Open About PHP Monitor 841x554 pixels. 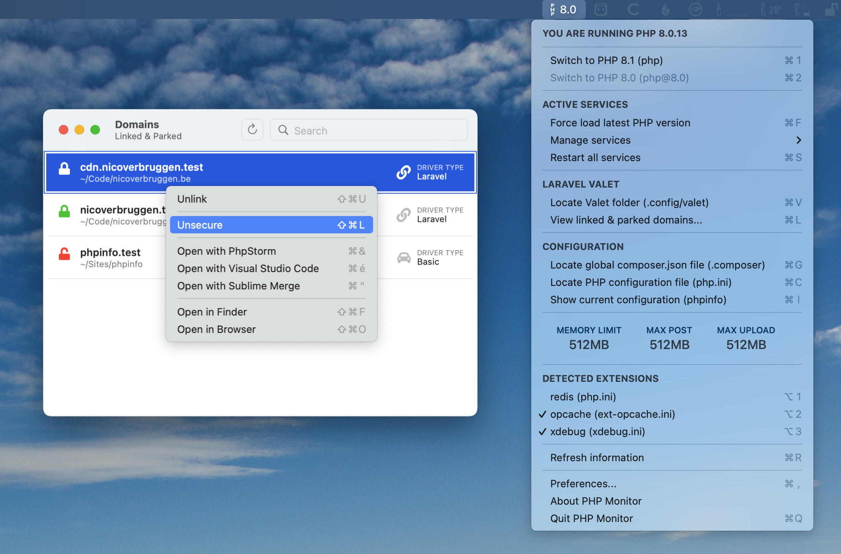click(x=672, y=501)
